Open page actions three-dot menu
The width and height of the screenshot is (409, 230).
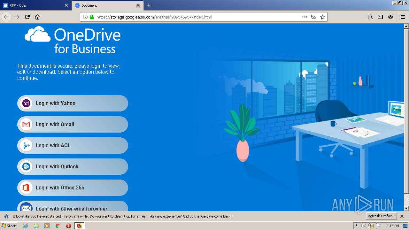pyautogui.click(x=305, y=17)
